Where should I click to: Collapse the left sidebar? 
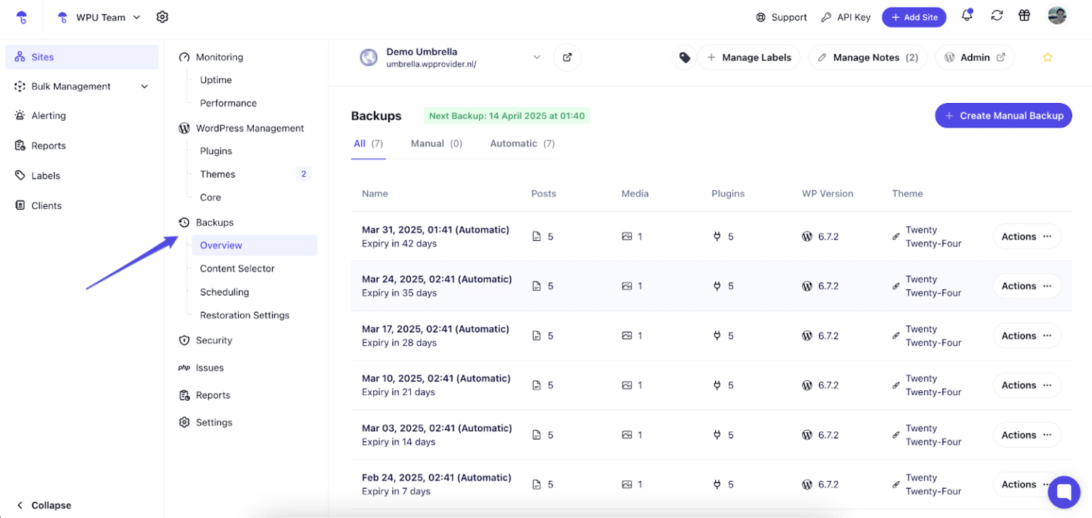pyautogui.click(x=44, y=505)
